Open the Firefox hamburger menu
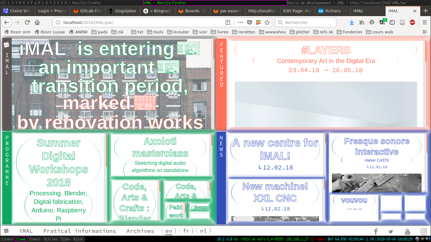 point(425,22)
